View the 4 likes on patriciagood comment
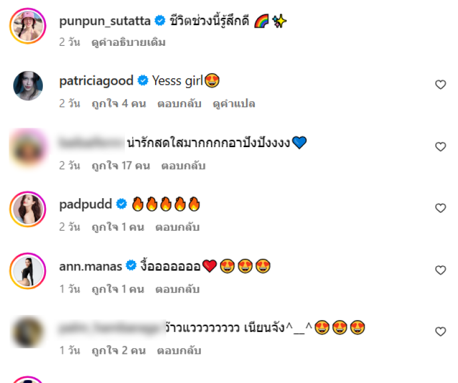 click(x=119, y=104)
